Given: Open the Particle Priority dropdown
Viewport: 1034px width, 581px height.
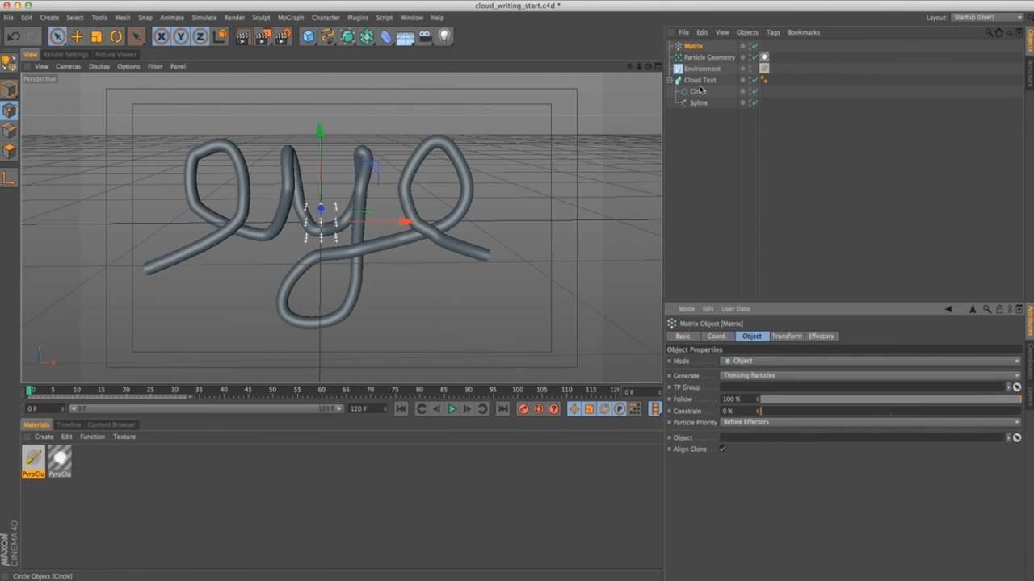Looking at the screenshot, I should point(869,422).
